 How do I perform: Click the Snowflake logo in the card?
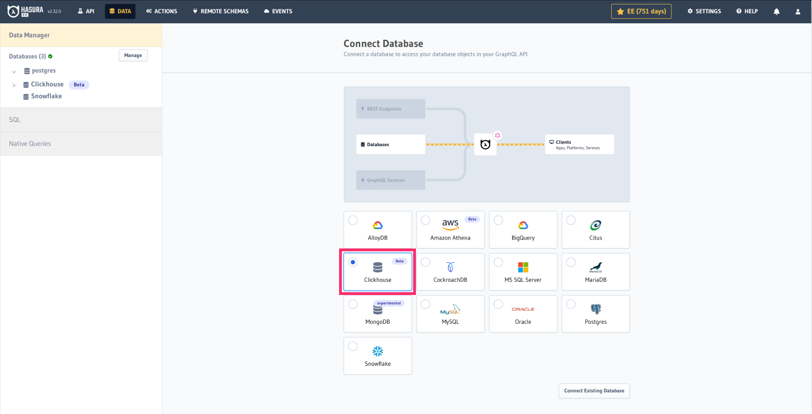click(378, 351)
